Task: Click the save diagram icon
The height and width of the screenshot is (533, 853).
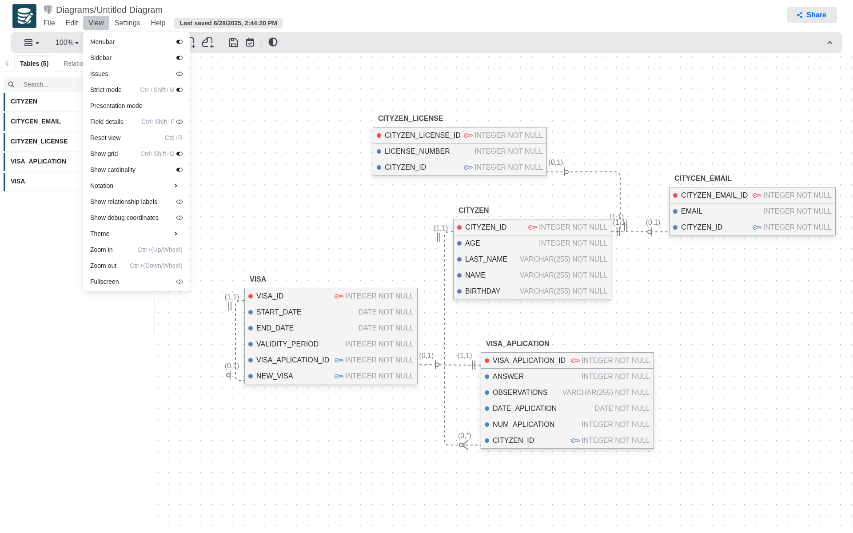Action: [234, 43]
